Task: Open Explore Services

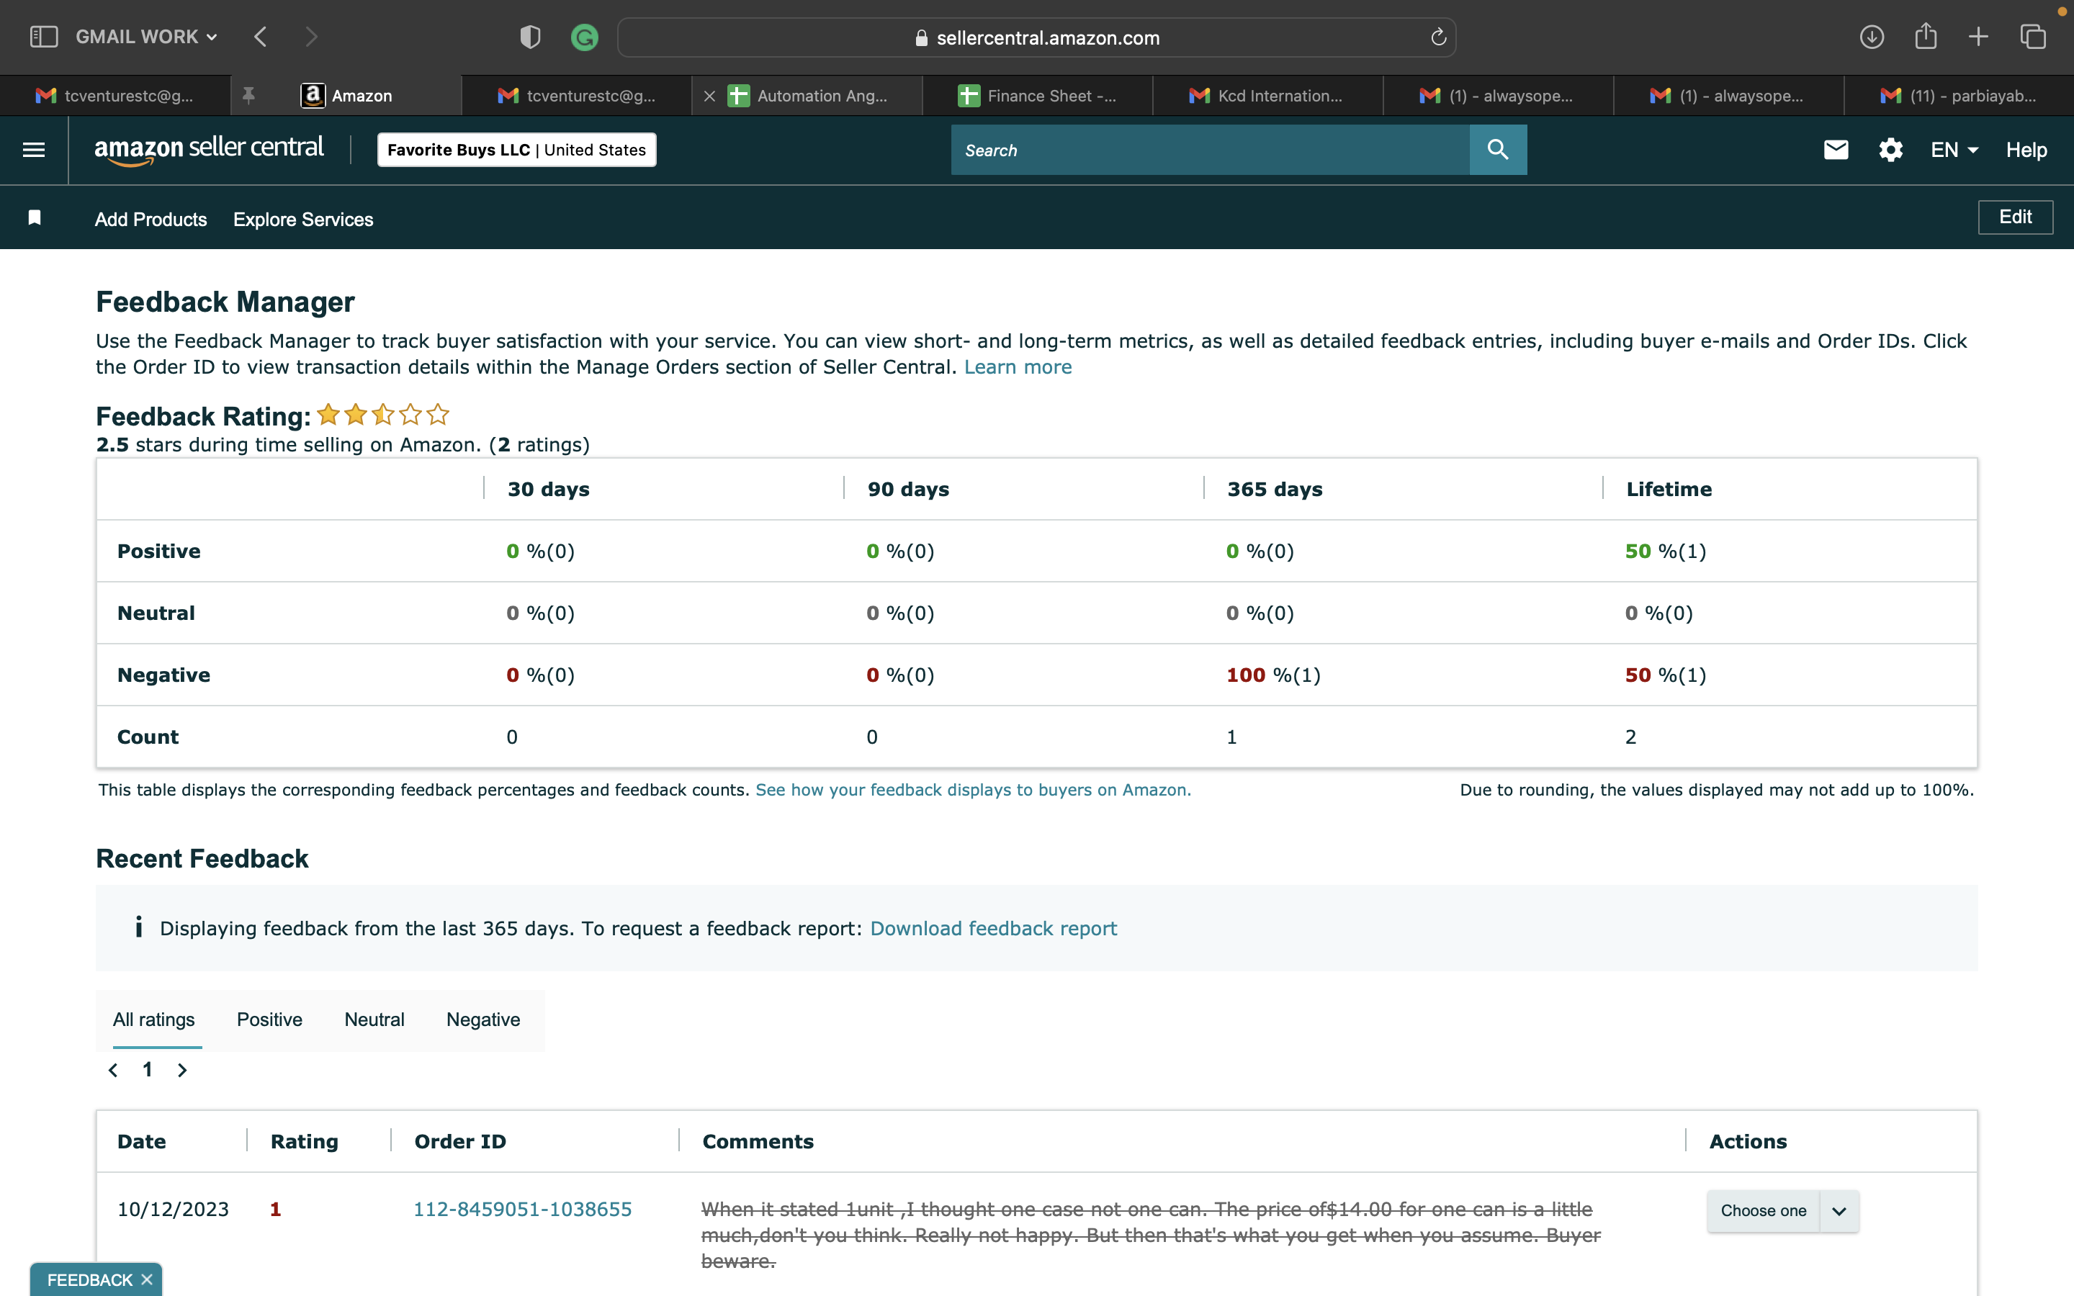Action: pyautogui.click(x=303, y=220)
